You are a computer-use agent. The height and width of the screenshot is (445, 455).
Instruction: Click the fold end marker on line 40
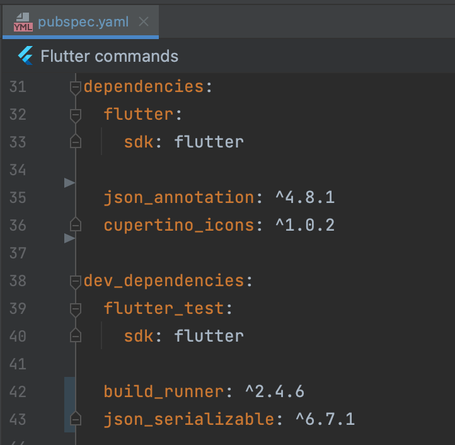(76, 335)
